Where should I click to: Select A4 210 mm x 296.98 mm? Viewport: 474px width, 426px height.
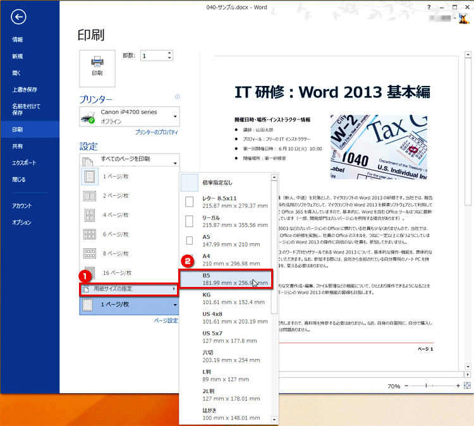click(226, 260)
